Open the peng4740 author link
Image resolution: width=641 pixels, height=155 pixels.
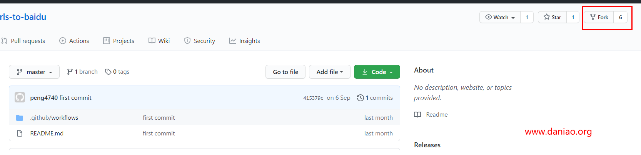click(44, 98)
